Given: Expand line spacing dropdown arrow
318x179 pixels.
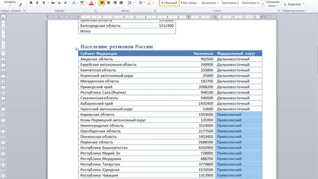Looking at the screenshot, I should 133,3.
